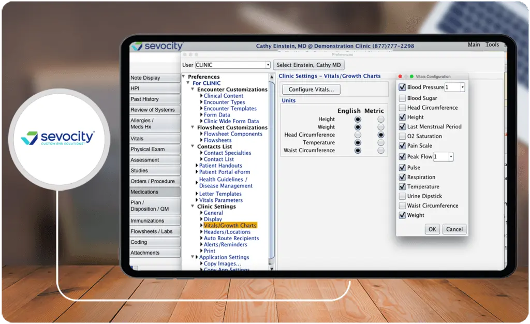Confirm vitals configuration with OK
The width and height of the screenshot is (530, 324).
pos(432,229)
